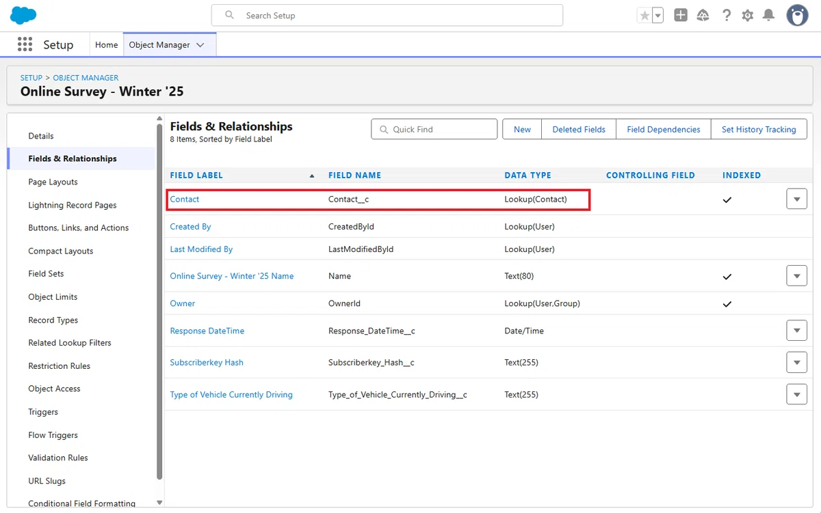
Task: Open the user profile avatar
Action: 797,15
